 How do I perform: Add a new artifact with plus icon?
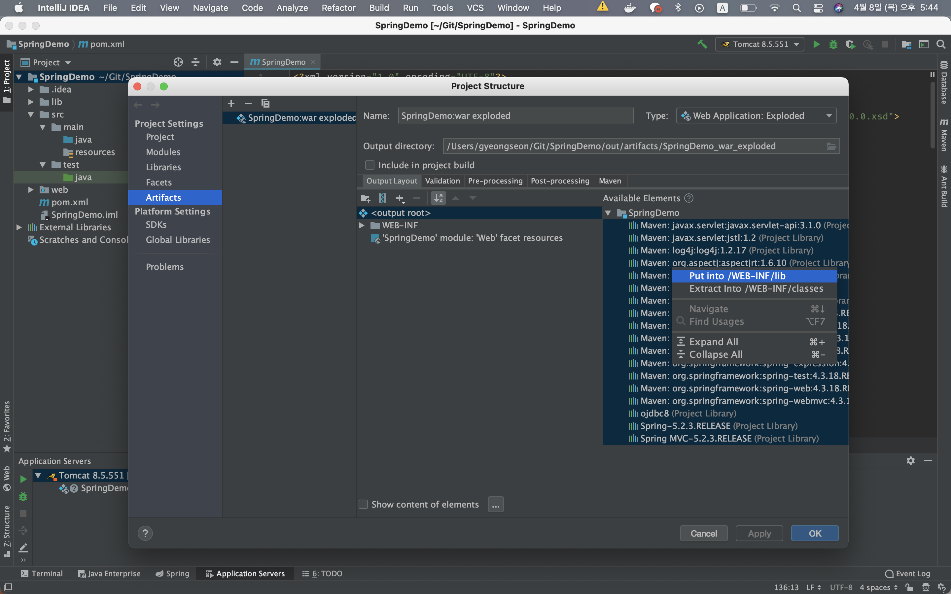[231, 103]
